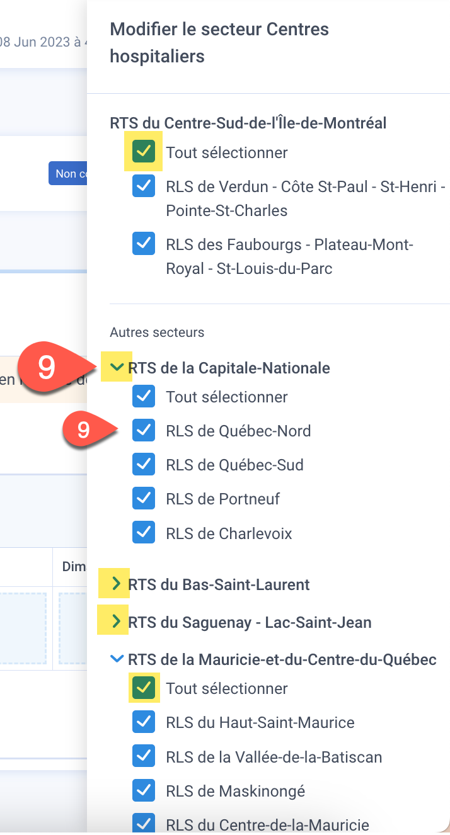Click the blue Non button behind the panel
Screen dimensions: 450x835
(x=68, y=173)
